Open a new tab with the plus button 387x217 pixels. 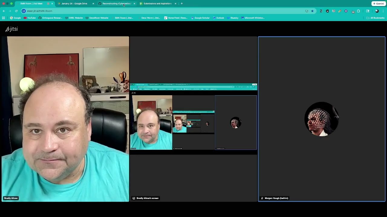pyautogui.click(x=181, y=4)
